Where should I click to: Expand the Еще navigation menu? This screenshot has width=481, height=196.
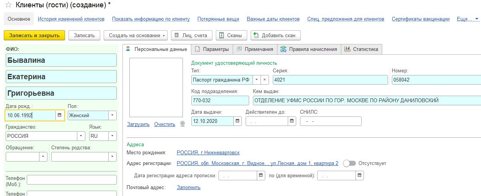(468, 19)
